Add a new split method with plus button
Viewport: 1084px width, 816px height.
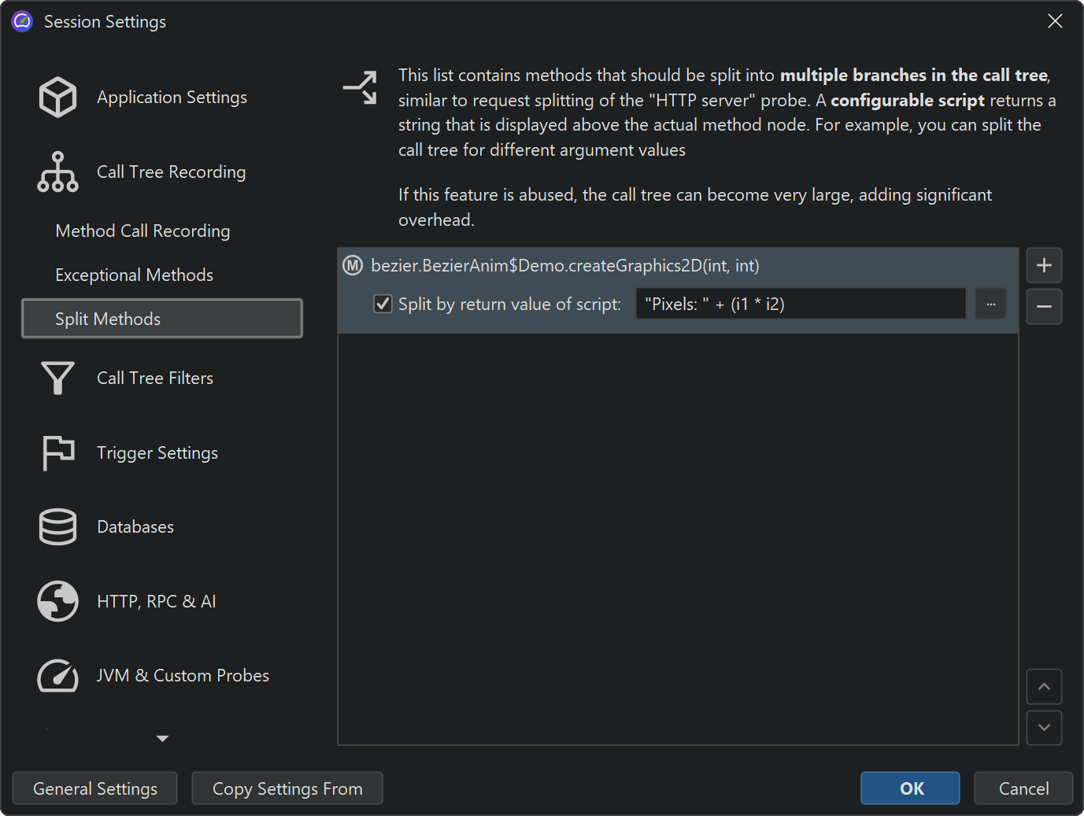1044,266
